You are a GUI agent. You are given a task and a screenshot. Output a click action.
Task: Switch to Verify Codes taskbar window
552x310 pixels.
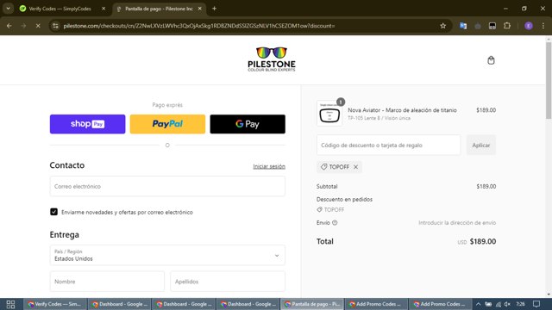click(55, 304)
